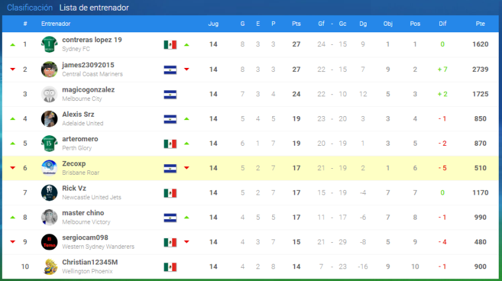The width and height of the screenshot is (502, 281).
Task: Open master chino manager profile link
Action: (83, 213)
